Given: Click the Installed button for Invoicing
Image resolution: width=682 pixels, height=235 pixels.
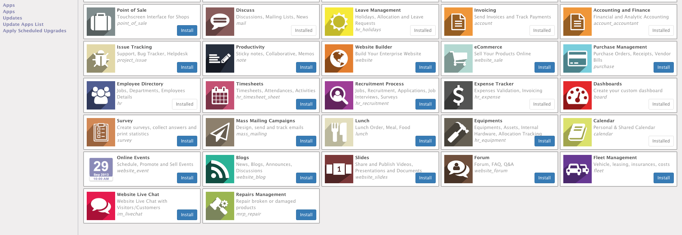Looking at the screenshot, I should [x=542, y=30].
